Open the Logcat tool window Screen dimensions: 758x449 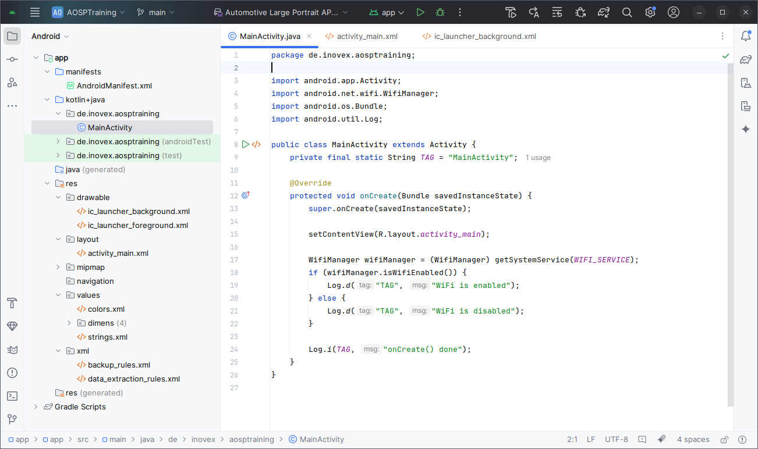12,350
